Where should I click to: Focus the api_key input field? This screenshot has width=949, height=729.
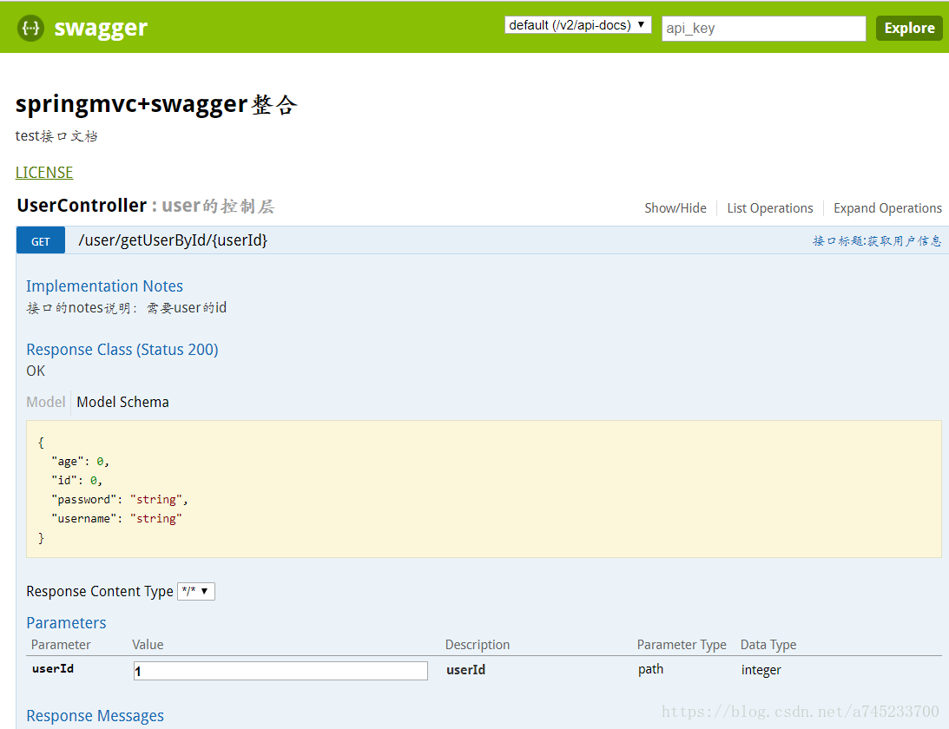[763, 28]
